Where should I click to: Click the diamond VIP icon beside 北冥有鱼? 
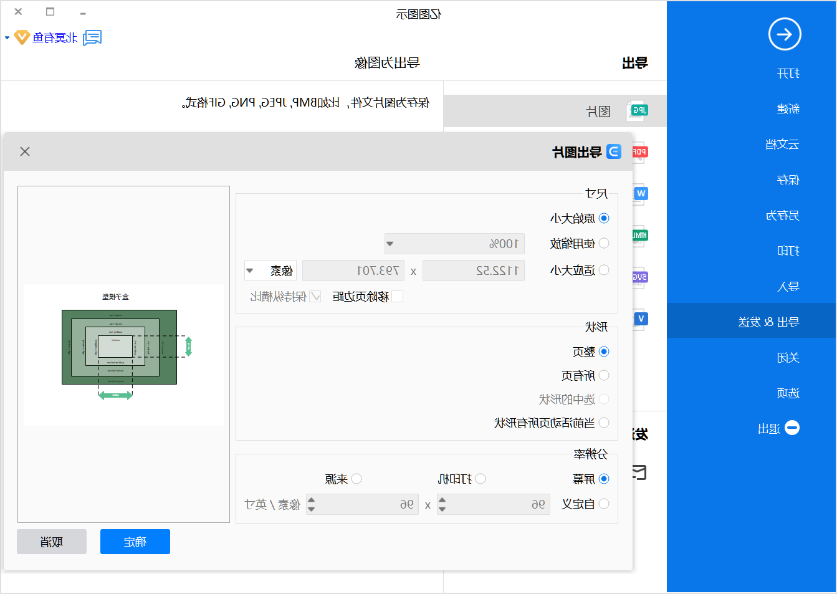(x=22, y=37)
